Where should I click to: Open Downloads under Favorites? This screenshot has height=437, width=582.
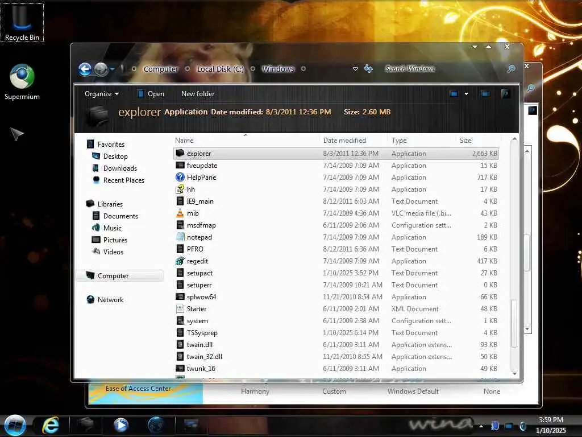pos(120,168)
